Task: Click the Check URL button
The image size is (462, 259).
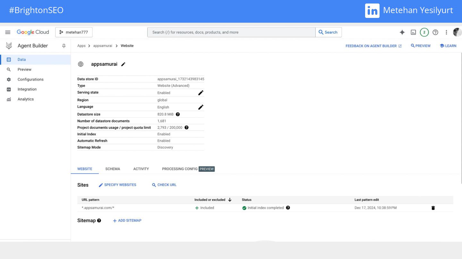Action: coord(164,185)
